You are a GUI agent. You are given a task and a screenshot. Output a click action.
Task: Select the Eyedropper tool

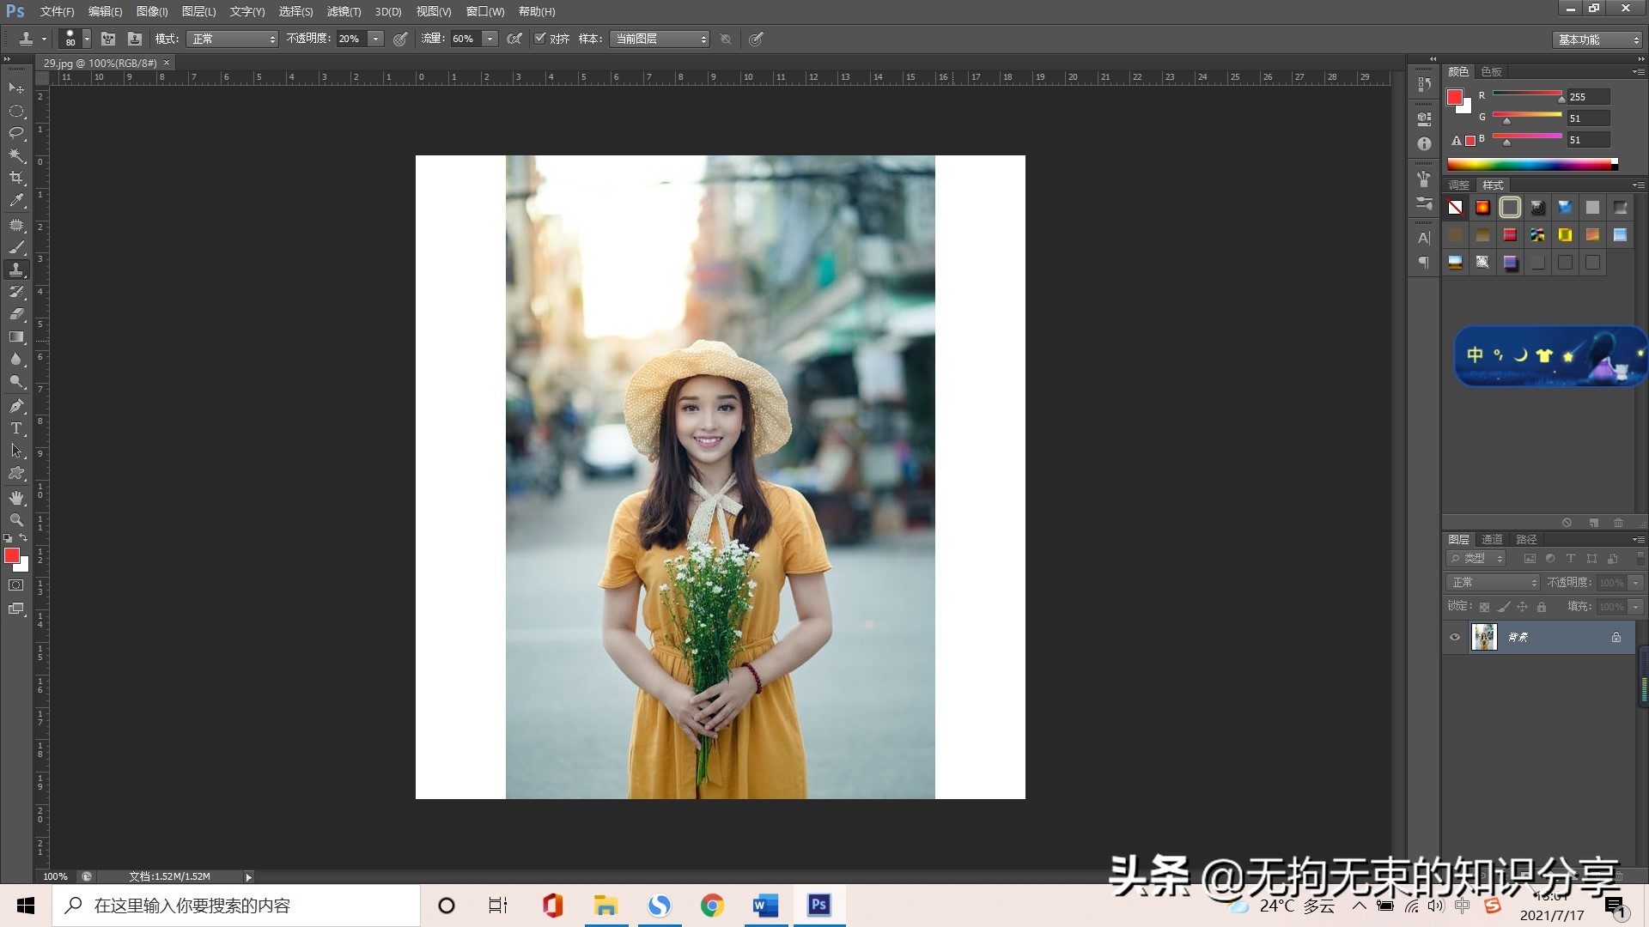pyautogui.click(x=16, y=201)
